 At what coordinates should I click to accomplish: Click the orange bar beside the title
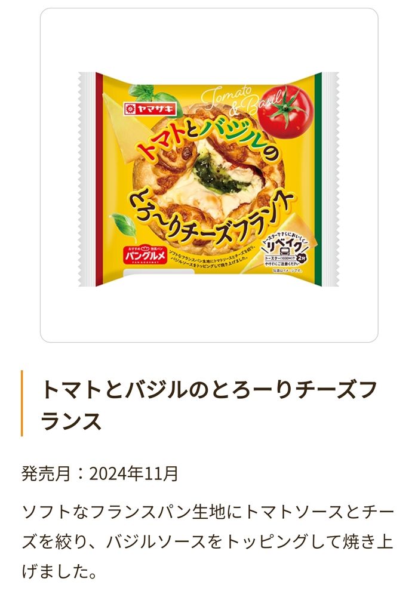pos(21,403)
